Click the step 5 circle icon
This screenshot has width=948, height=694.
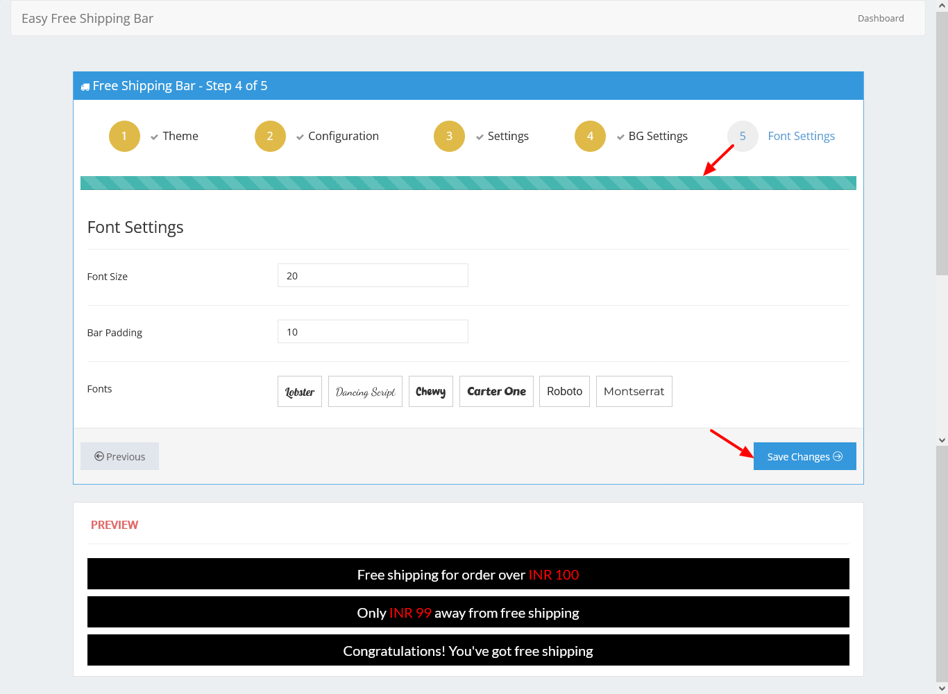[742, 136]
